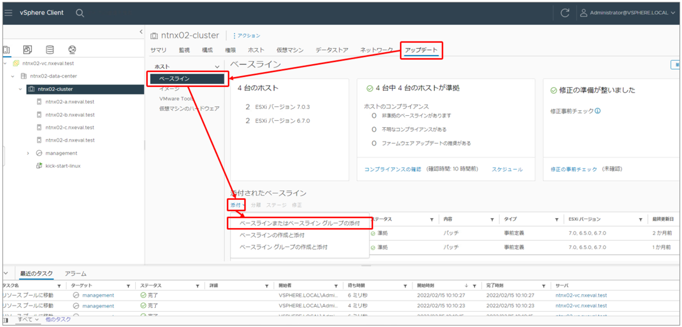Click the management resource pool icon in tree
The height and width of the screenshot is (327, 682).
pyautogui.click(x=39, y=153)
